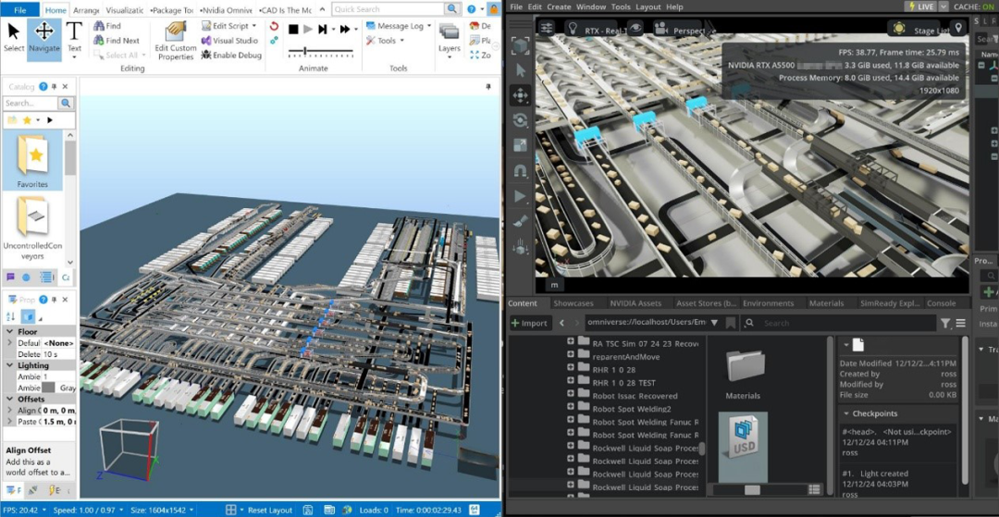Screen dimensions: 999x517
Task: Switch to the Arrange ribbon tab
Action: click(86, 10)
